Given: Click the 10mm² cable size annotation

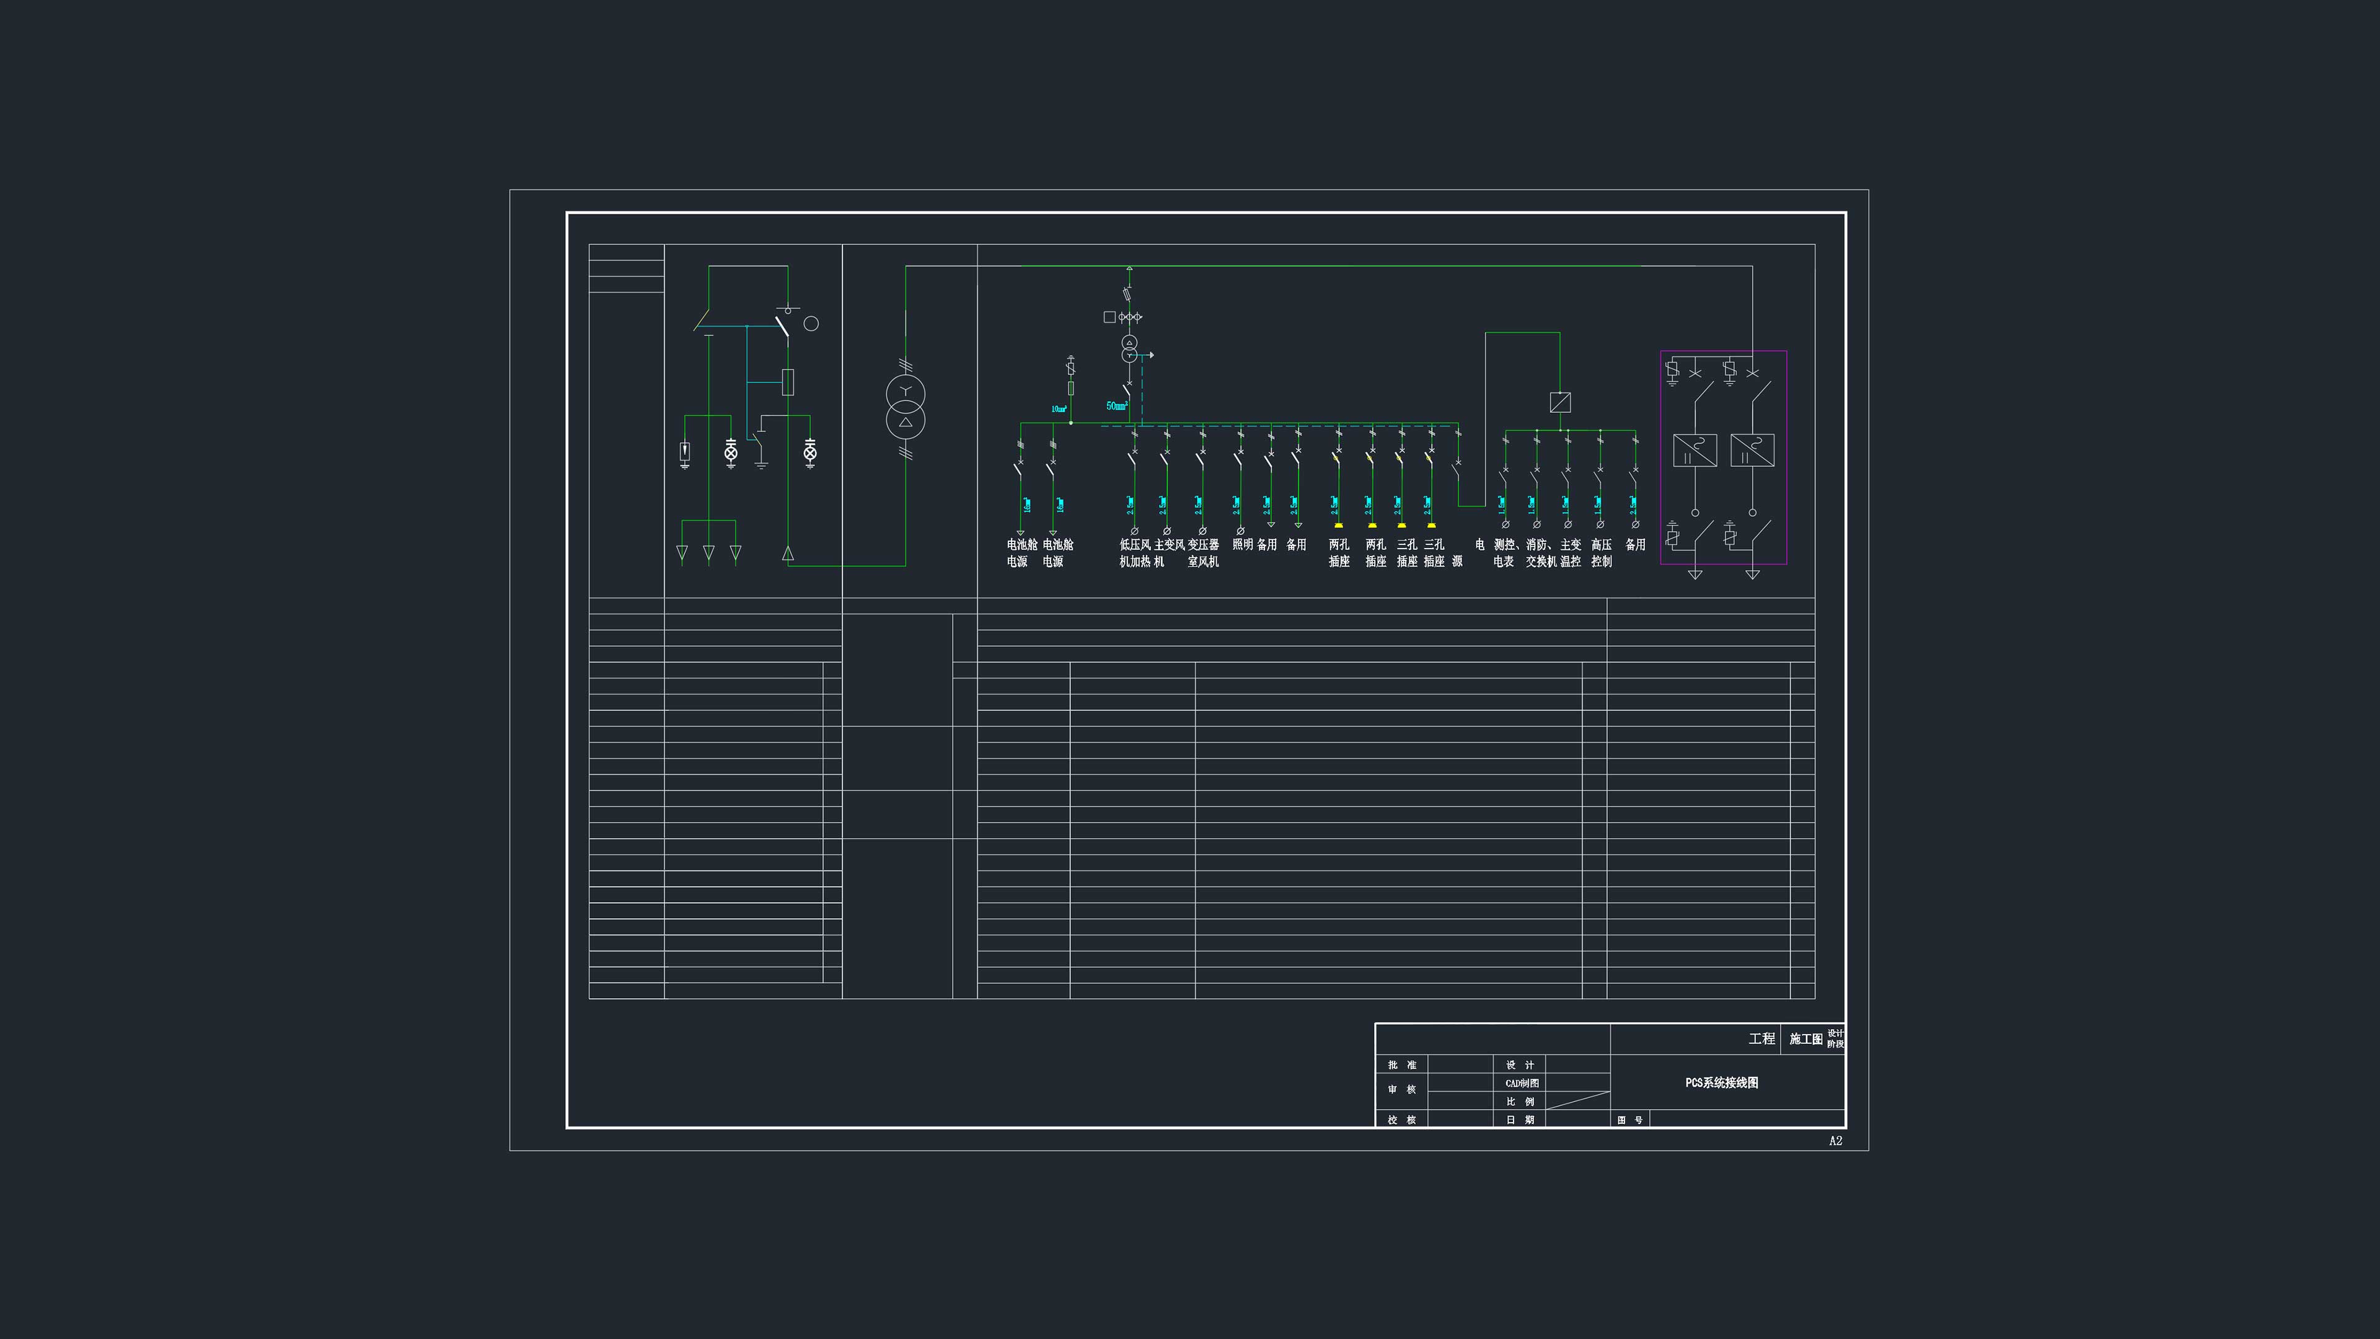Looking at the screenshot, I should pos(1059,409).
